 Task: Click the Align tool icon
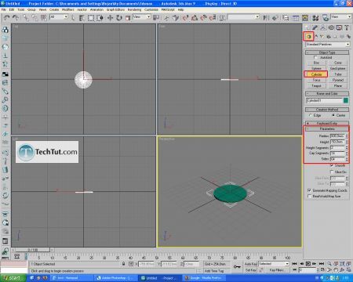275,17
